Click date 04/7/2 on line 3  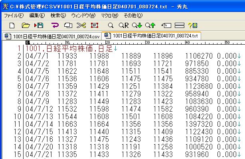tap(37, 64)
